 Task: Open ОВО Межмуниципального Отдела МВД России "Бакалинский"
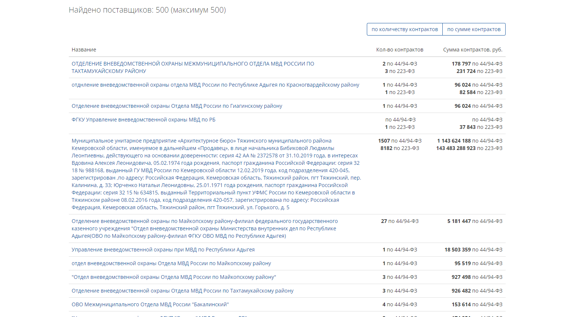(150, 304)
